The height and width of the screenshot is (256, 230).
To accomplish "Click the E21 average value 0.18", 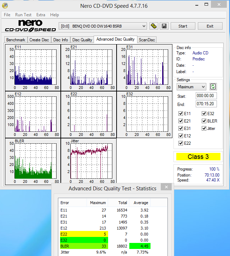I will [144, 216].
